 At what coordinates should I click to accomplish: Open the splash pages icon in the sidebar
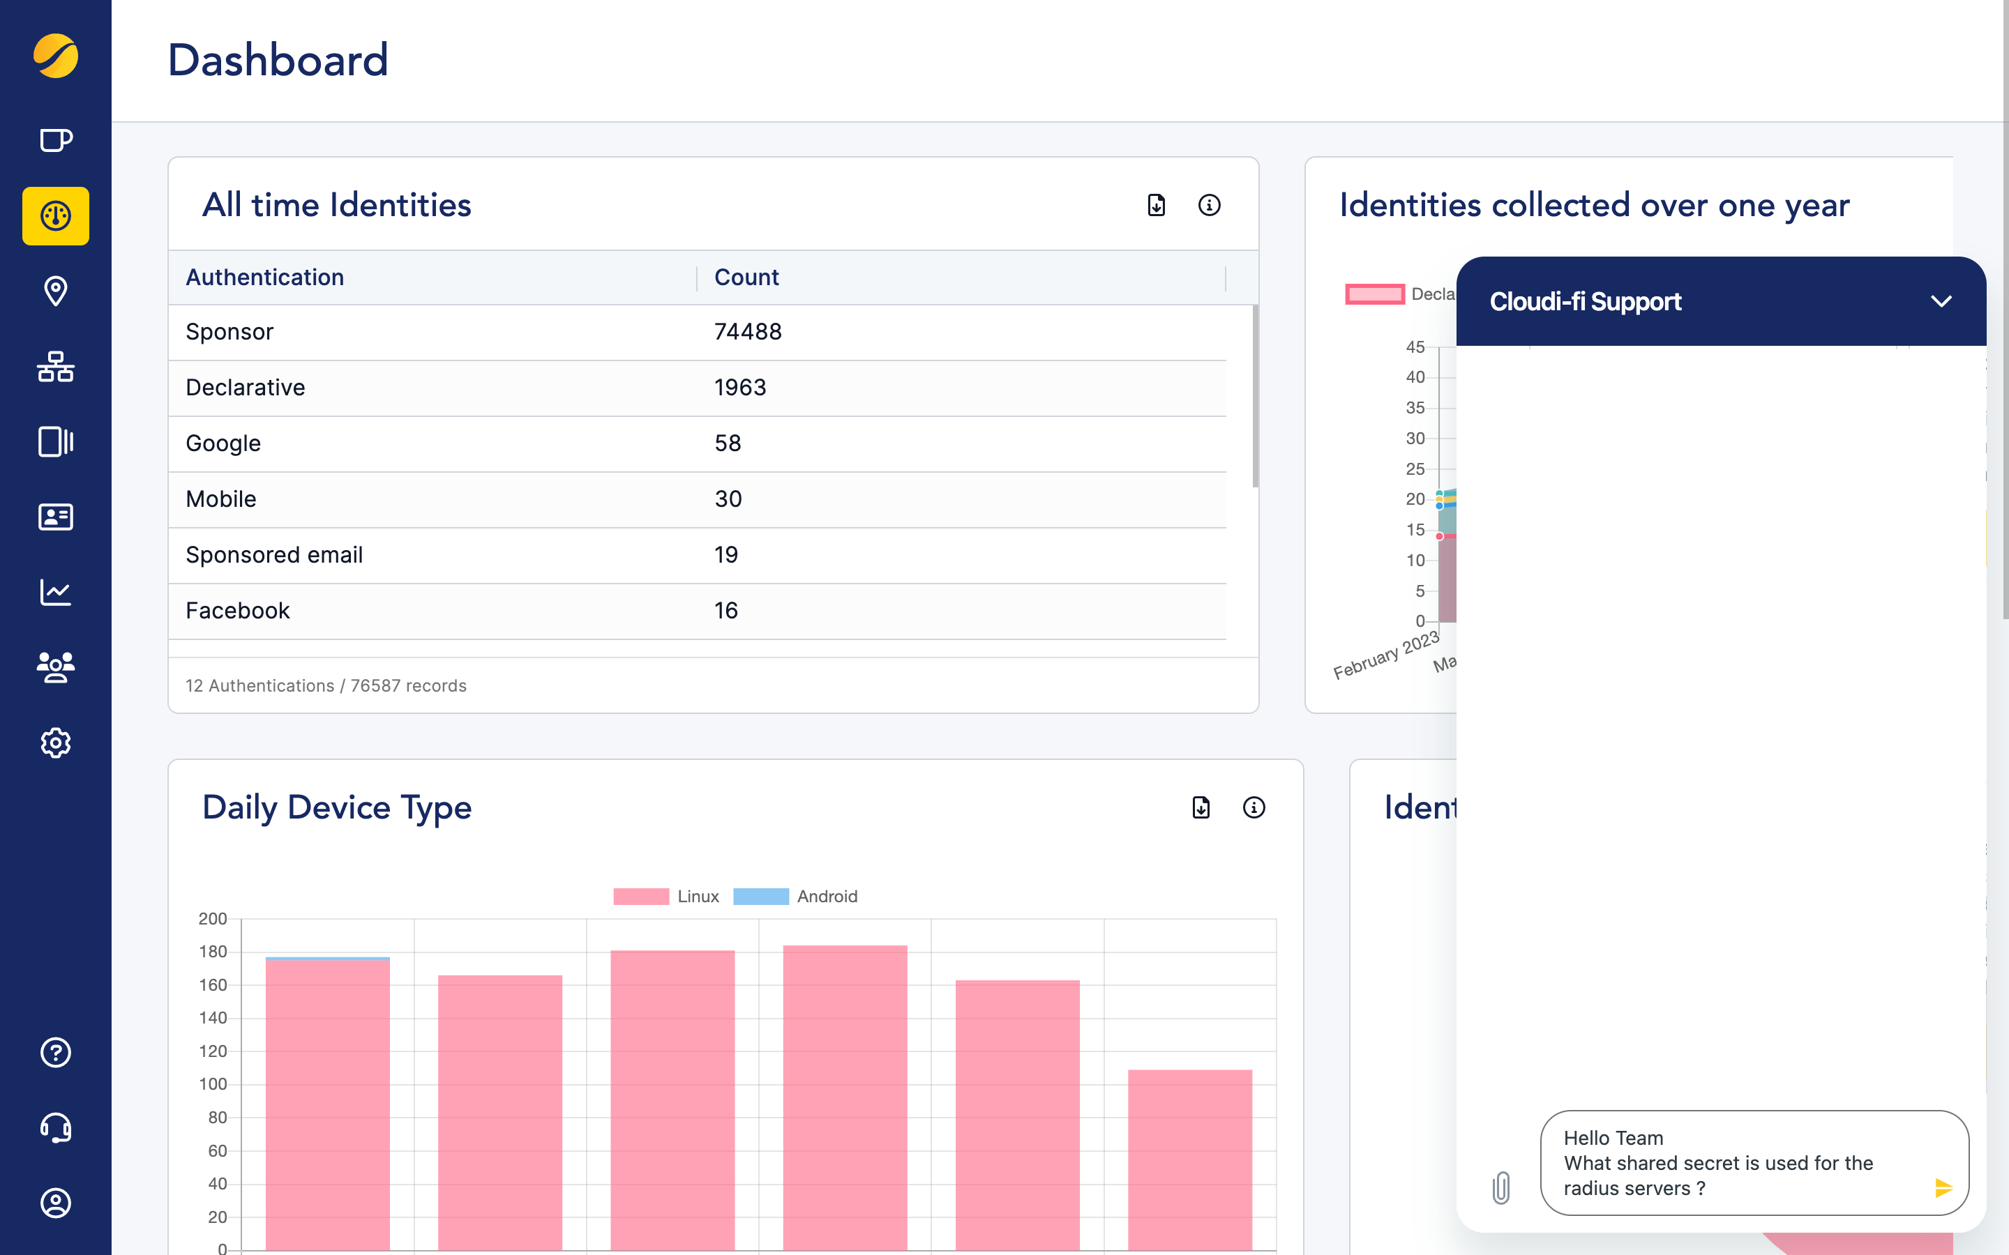(x=55, y=441)
